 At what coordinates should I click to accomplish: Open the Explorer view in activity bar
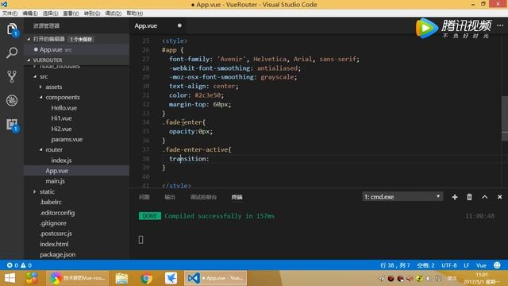[x=12, y=29]
